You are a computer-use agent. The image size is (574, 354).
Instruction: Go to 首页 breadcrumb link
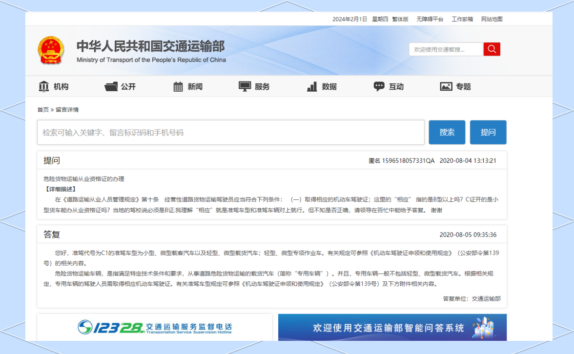[43, 110]
